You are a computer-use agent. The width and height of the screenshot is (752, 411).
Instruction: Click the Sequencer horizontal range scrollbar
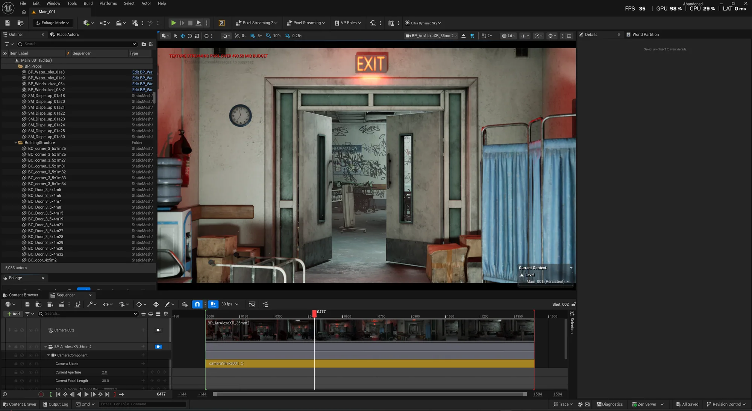pyautogui.click(x=370, y=394)
